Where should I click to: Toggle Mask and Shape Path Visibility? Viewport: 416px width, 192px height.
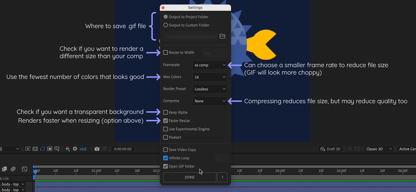[x=42, y=149]
